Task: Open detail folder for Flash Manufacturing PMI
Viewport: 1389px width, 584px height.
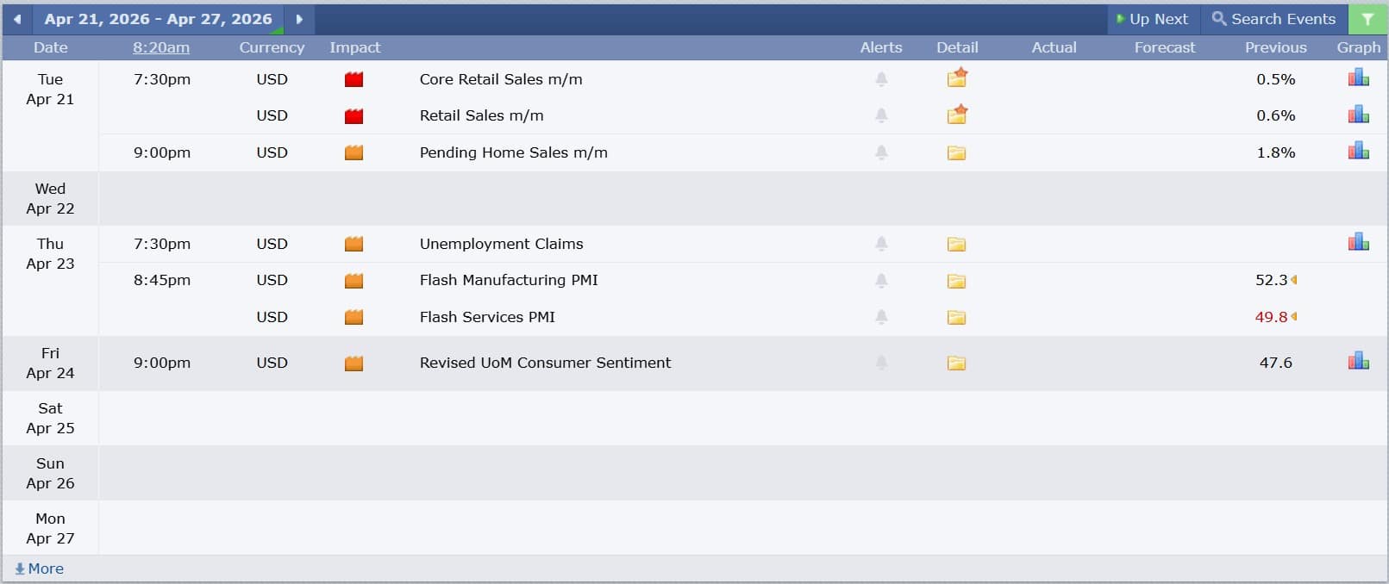Action: point(956,281)
